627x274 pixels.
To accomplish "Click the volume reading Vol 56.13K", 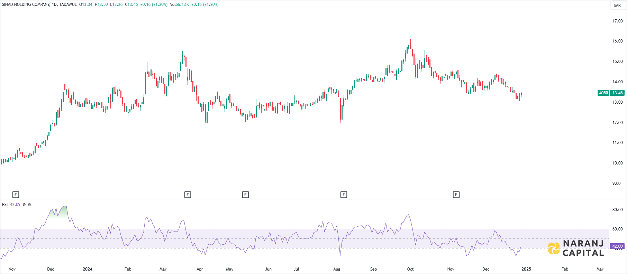I will [x=179, y=4].
